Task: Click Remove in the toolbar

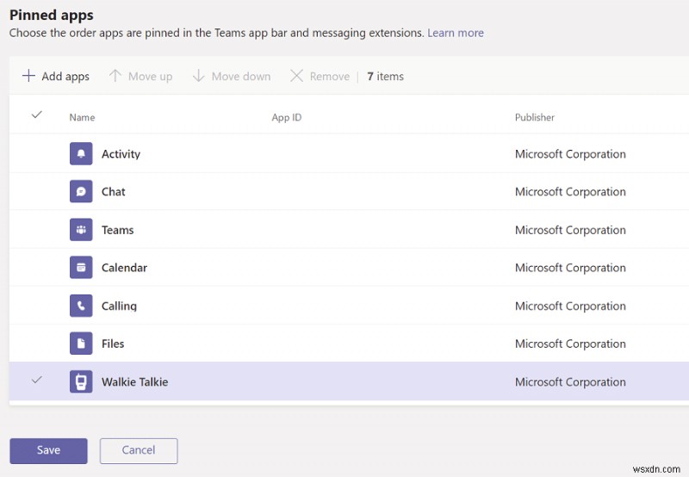Action: (x=320, y=76)
